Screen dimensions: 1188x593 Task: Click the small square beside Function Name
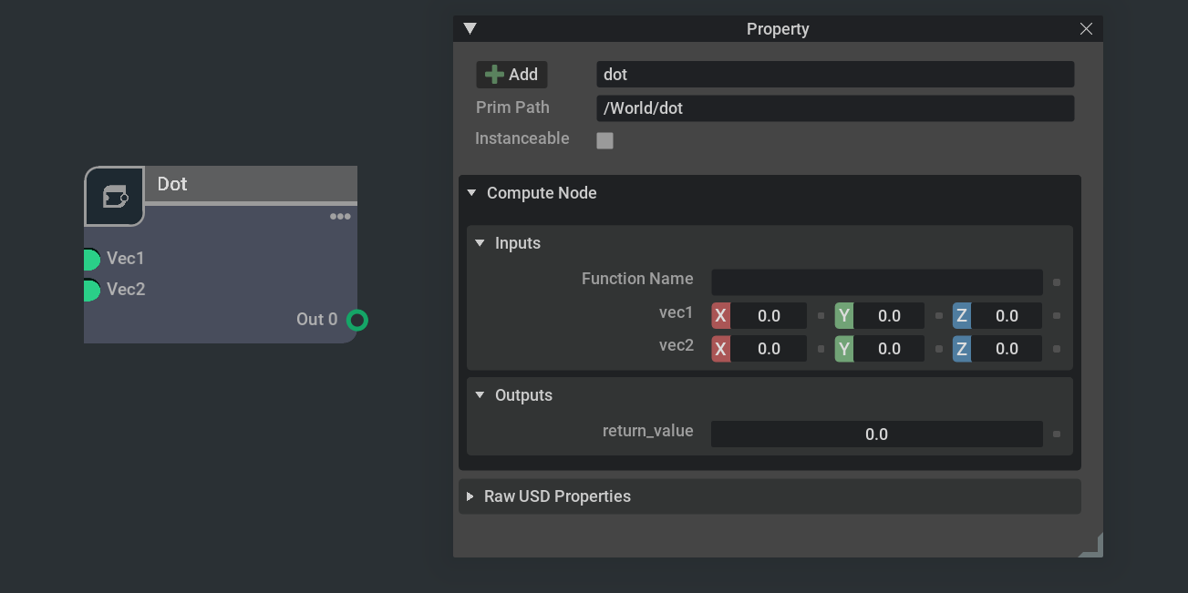tap(1057, 282)
